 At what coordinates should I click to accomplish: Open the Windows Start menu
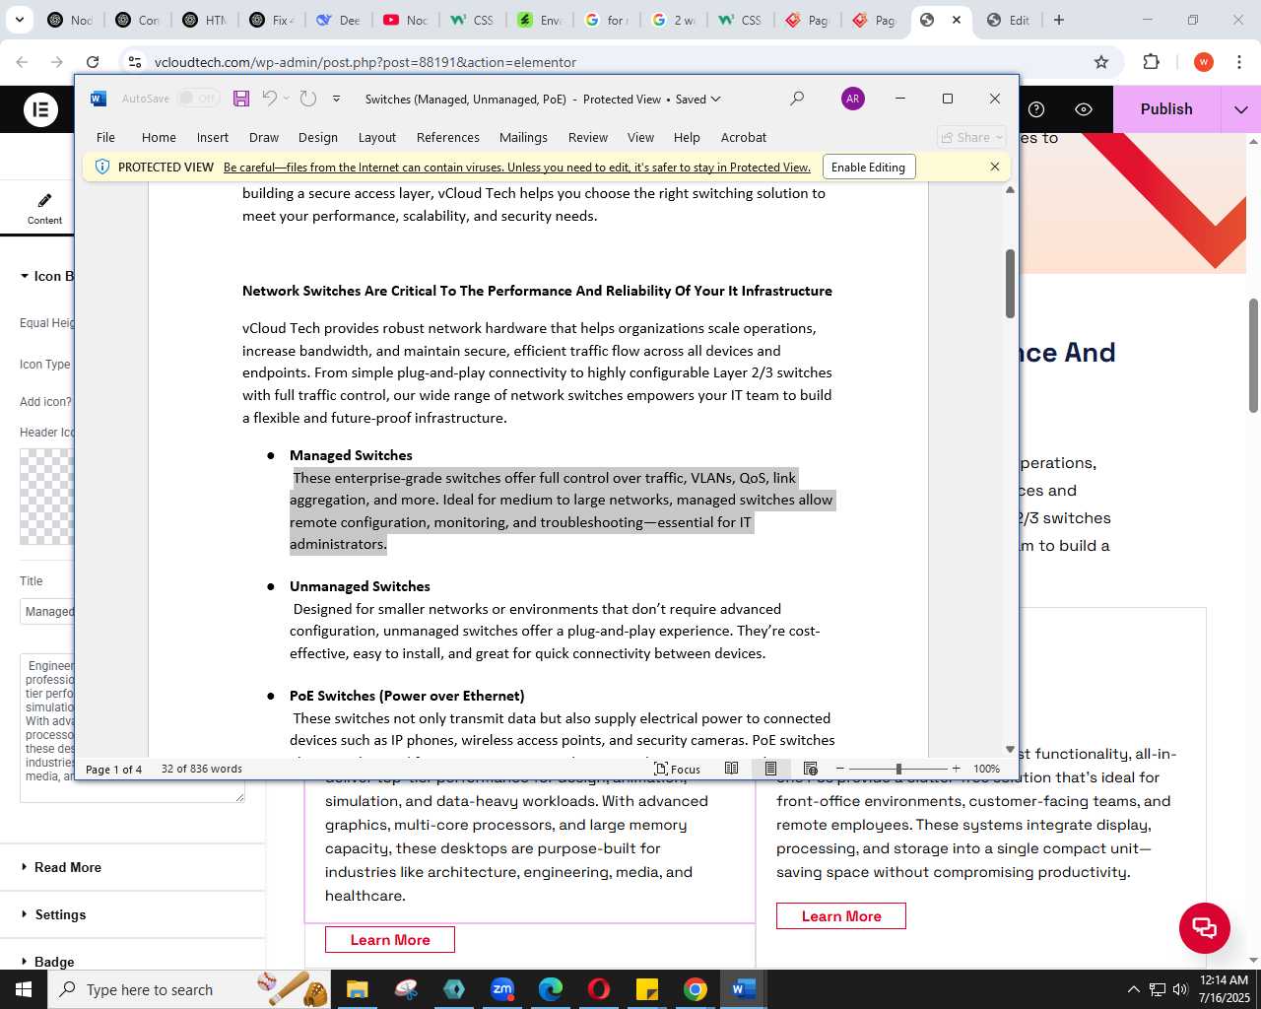point(24,989)
